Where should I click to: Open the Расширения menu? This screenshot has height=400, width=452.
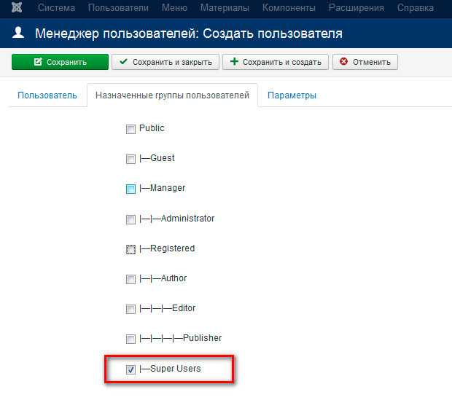356,7
